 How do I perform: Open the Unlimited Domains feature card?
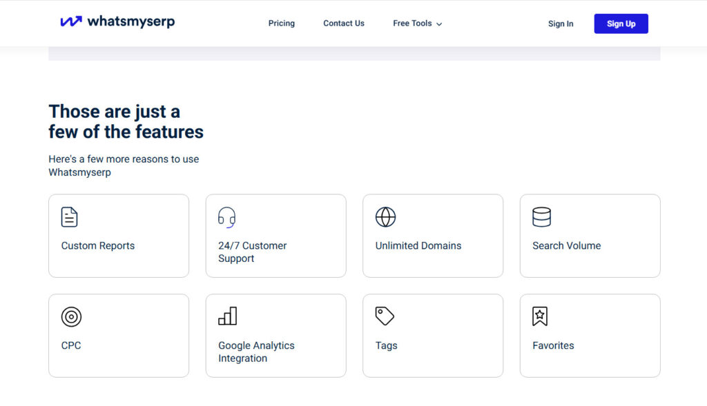pyautogui.click(x=432, y=235)
